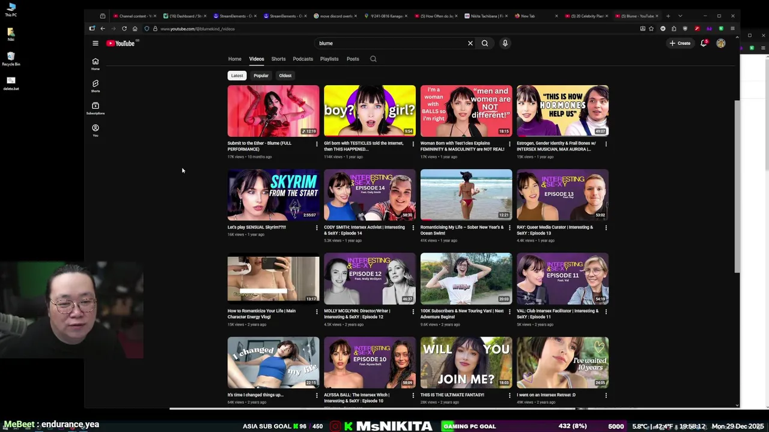
Task: Open Submit to the Ether video title
Action: 260,146
